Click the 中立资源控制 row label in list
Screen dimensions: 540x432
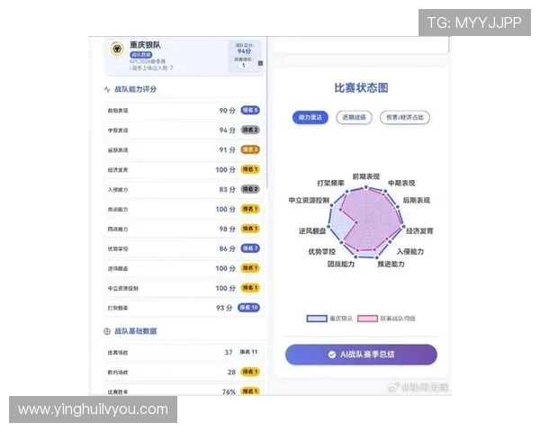[123, 288]
